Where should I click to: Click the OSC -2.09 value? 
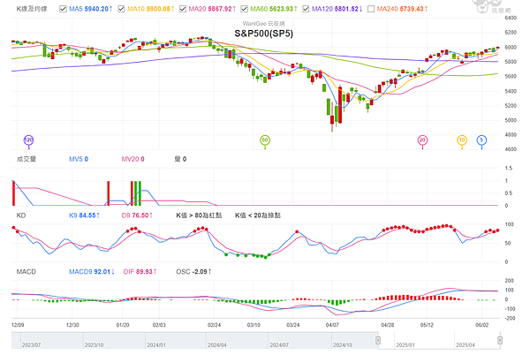tap(193, 272)
